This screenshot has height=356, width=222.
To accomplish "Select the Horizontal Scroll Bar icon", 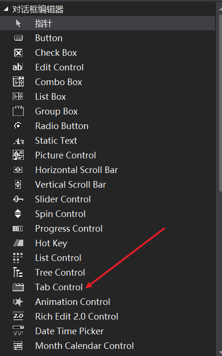I will pos(18,170).
